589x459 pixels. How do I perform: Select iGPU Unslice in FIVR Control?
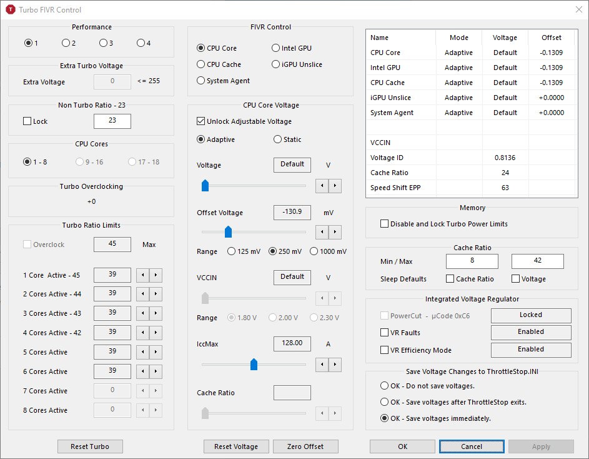click(x=297, y=64)
